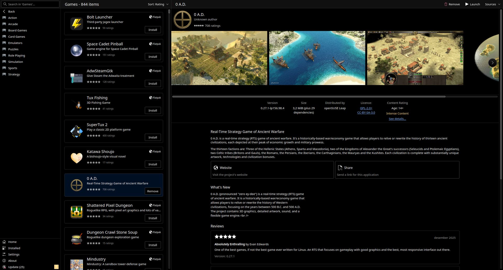The width and height of the screenshot is (503, 270).
Task: Click the Search in Games field
Action: click(x=31, y=4)
